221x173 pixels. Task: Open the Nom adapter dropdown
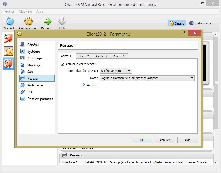pyautogui.click(x=147, y=78)
